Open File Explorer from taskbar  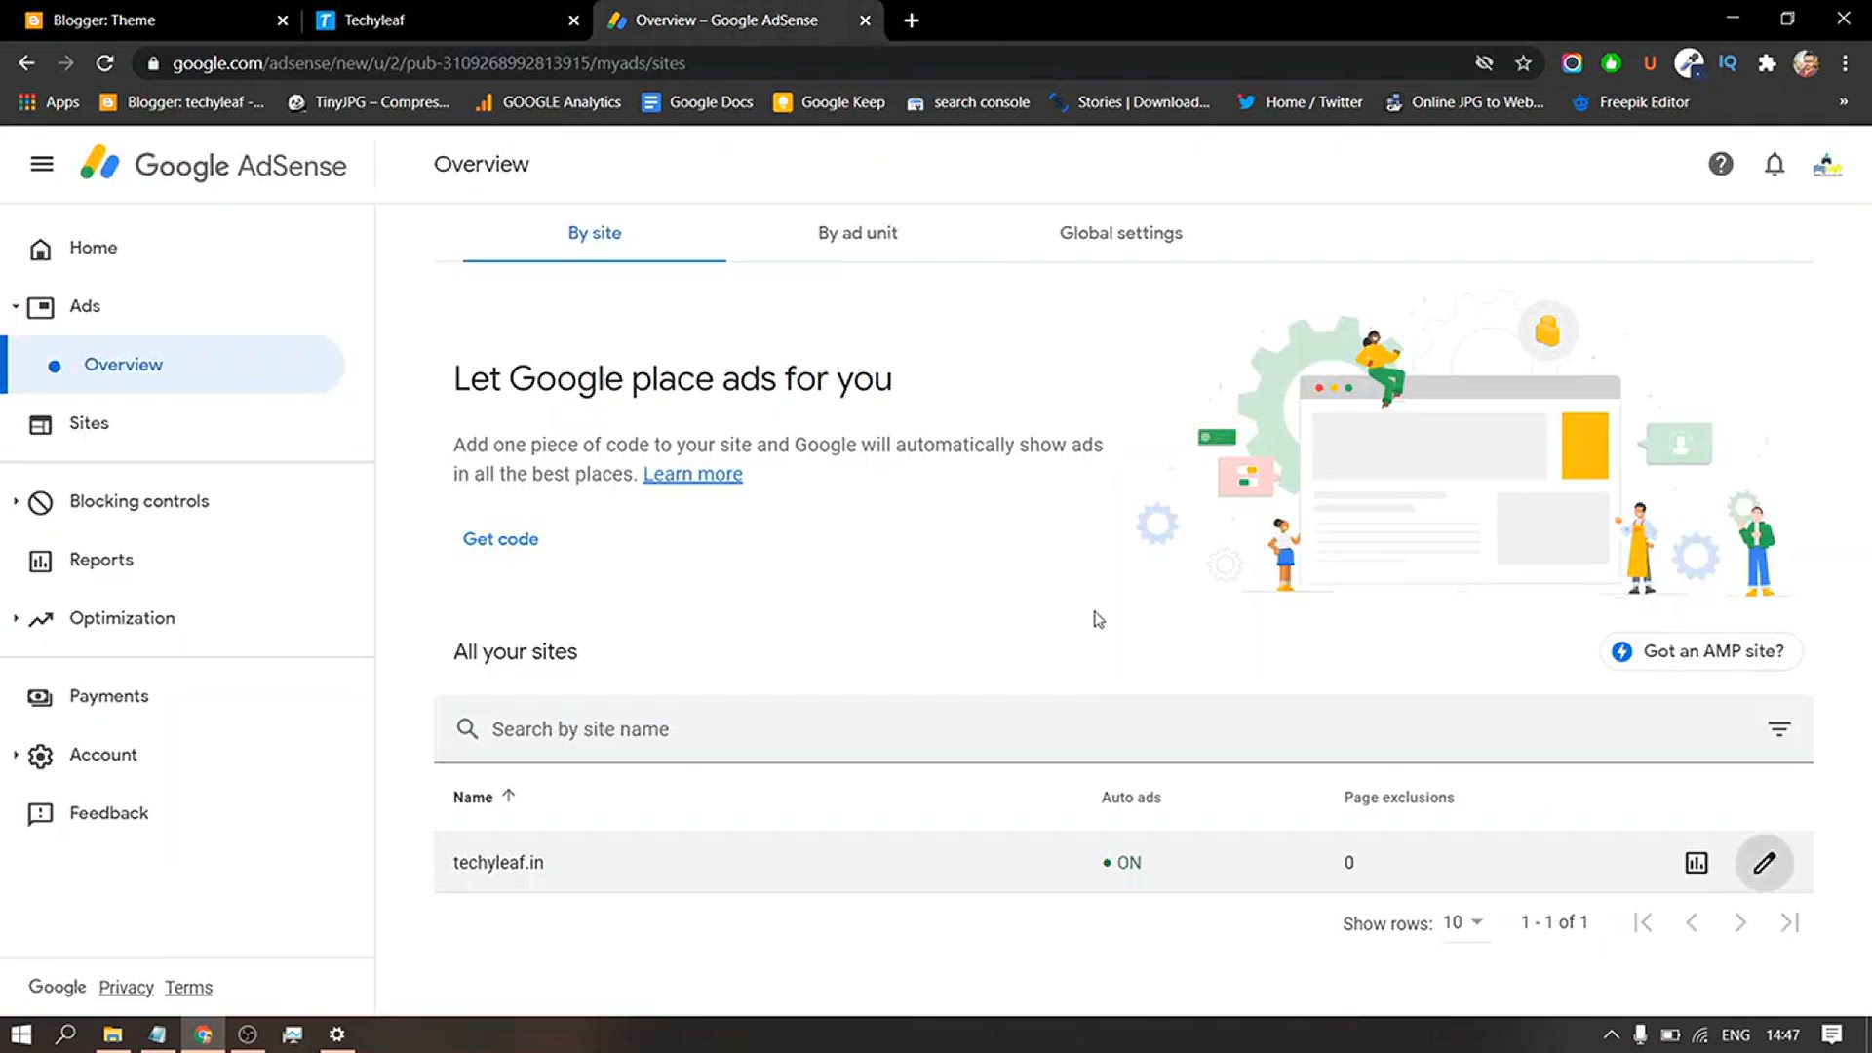click(113, 1034)
